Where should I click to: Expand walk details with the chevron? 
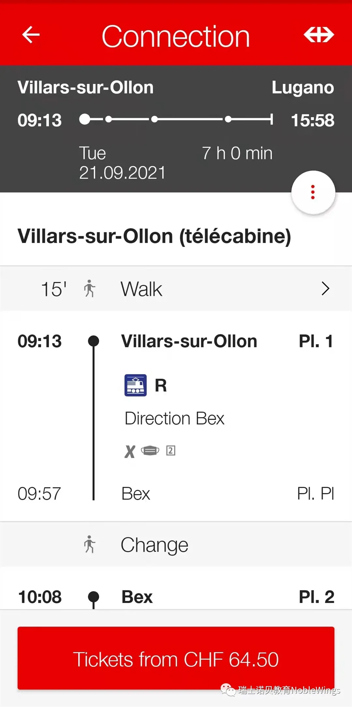point(325,289)
